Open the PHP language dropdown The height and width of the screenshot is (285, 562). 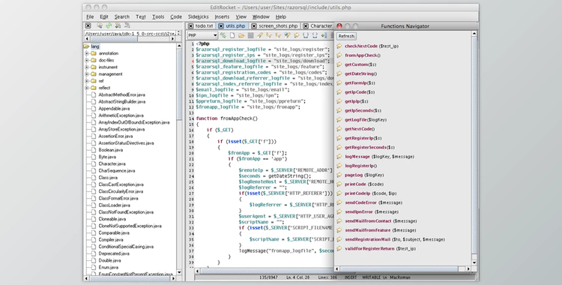pos(202,35)
